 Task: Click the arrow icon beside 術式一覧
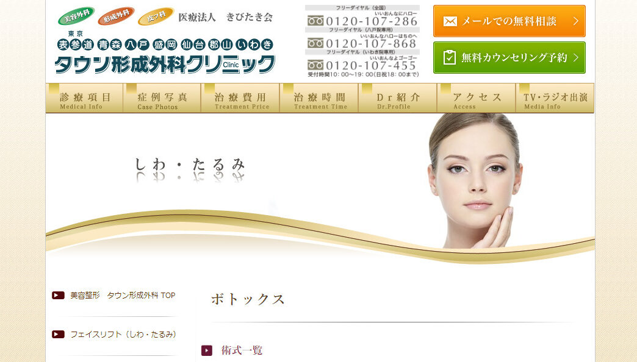(x=207, y=350)
